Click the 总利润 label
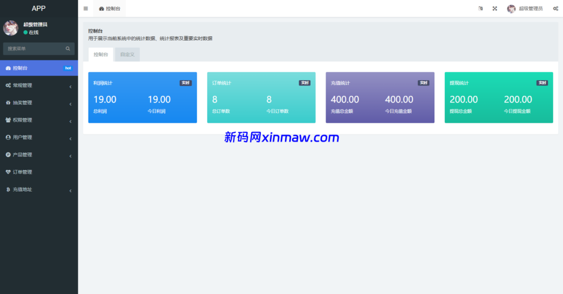The image size is (563, 294). pyautogui.click(x=100, y=111)
